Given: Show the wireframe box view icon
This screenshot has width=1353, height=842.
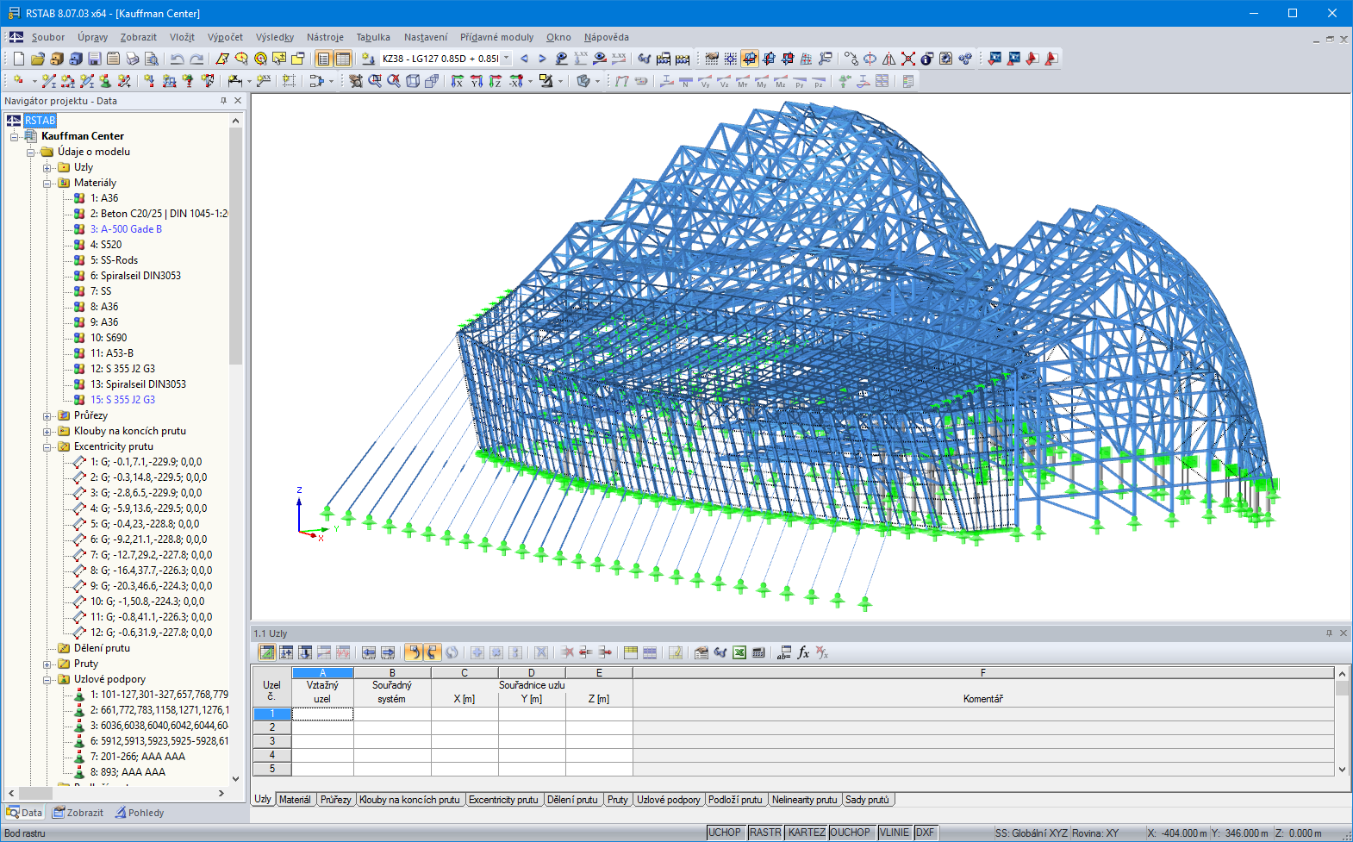Looking at the screenshot, I should 413,81.
